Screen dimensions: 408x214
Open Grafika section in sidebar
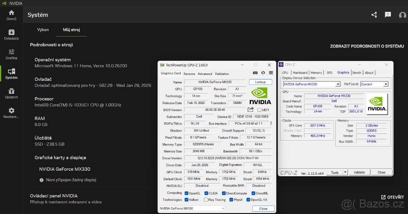(x=11, y=54)
